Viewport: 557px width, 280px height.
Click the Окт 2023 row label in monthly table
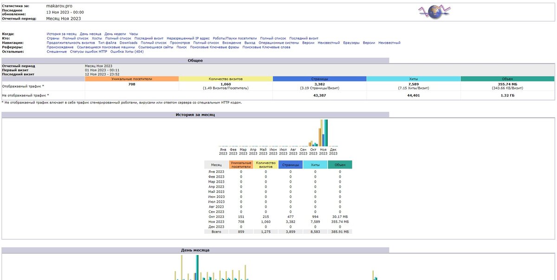(216, 216)
